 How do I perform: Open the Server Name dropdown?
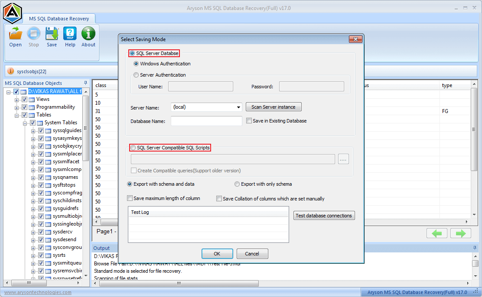(238, 107)
